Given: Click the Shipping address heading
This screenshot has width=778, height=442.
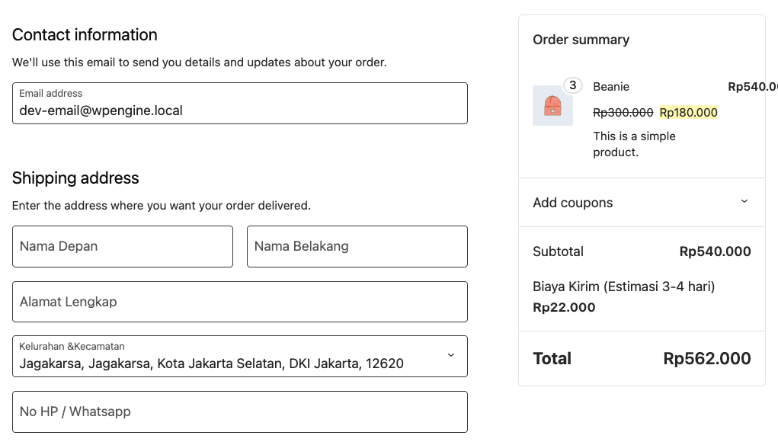Looking at the screenshot, I should click(x=75, y=178).
